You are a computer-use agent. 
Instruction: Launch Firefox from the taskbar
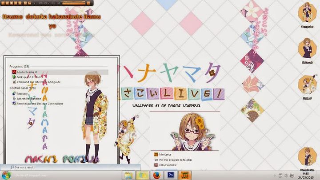click(x=156, y=175)
